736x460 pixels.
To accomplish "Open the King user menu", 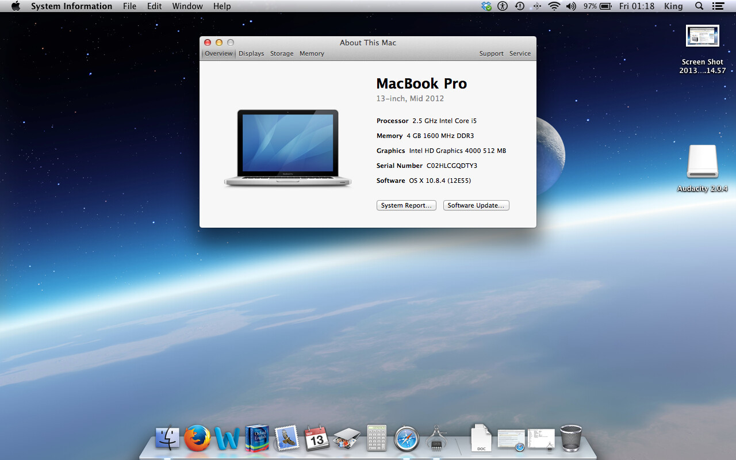I will [673, 6].
